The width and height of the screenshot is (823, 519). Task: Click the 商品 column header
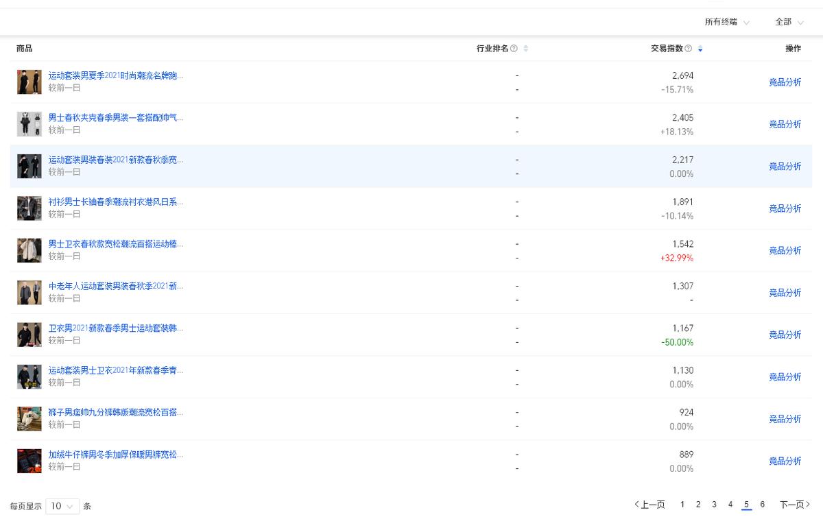point(24,49)
